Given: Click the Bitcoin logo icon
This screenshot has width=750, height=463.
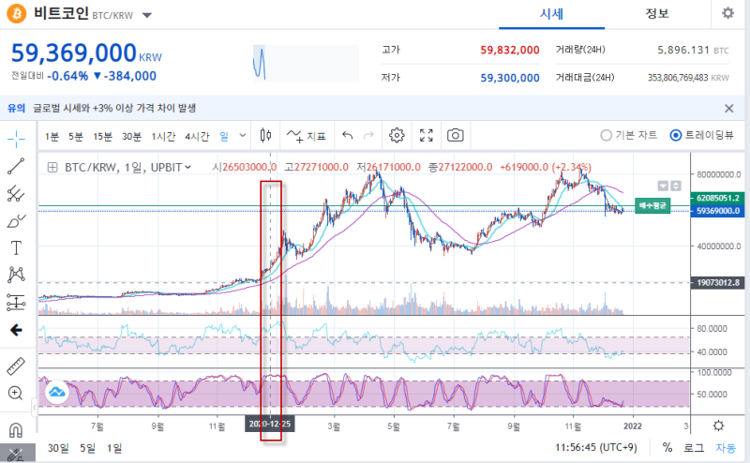Looking at the screenshot, I should pos(16,14).
